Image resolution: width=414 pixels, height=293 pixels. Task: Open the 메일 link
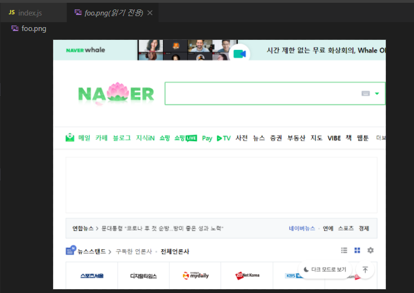(84, 138)
